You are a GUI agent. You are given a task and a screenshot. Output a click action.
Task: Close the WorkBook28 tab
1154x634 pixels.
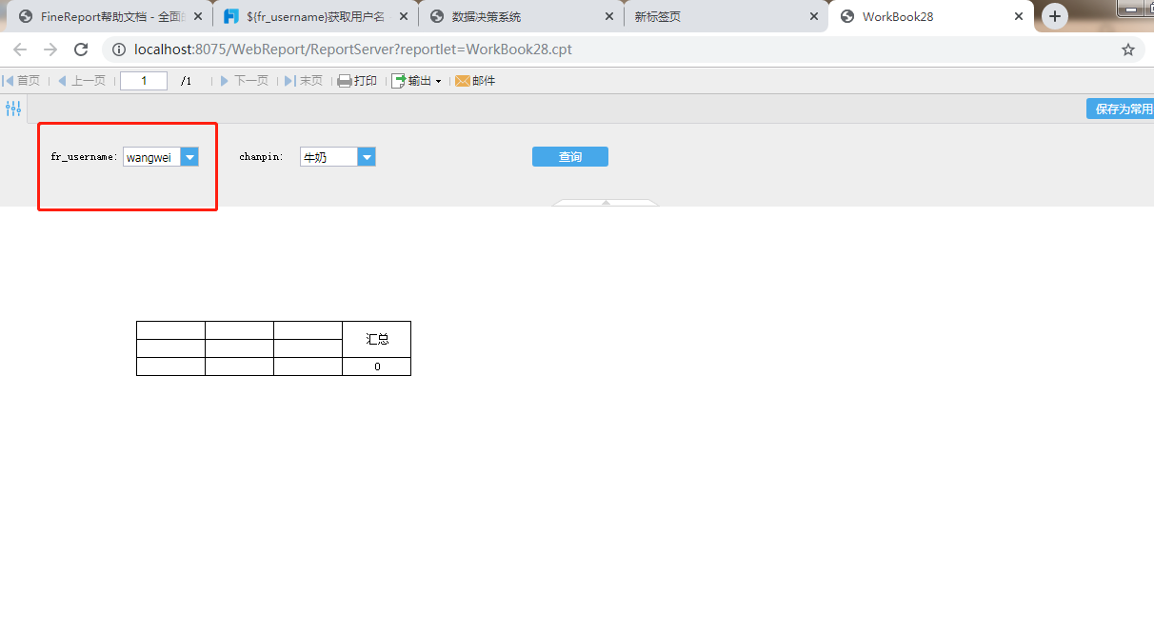point(1019,16)
